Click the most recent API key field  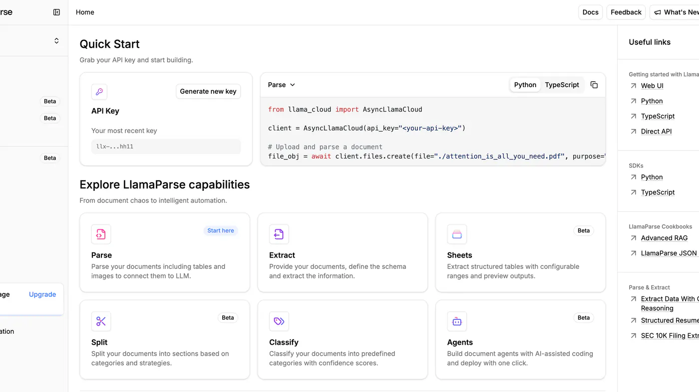166,146
